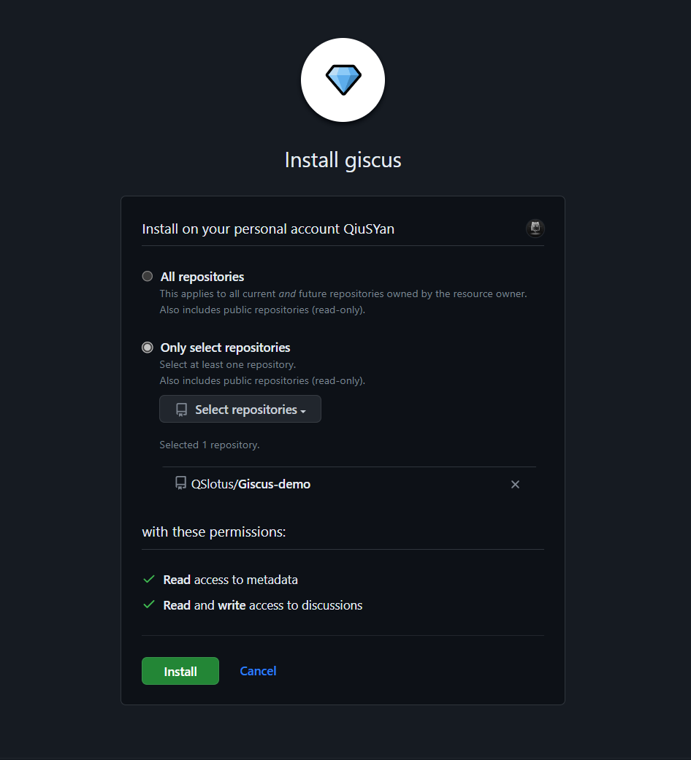Screen dimensions: 691x760
Task: Select the All repositories radio button
Action: (x=148, y=277)
